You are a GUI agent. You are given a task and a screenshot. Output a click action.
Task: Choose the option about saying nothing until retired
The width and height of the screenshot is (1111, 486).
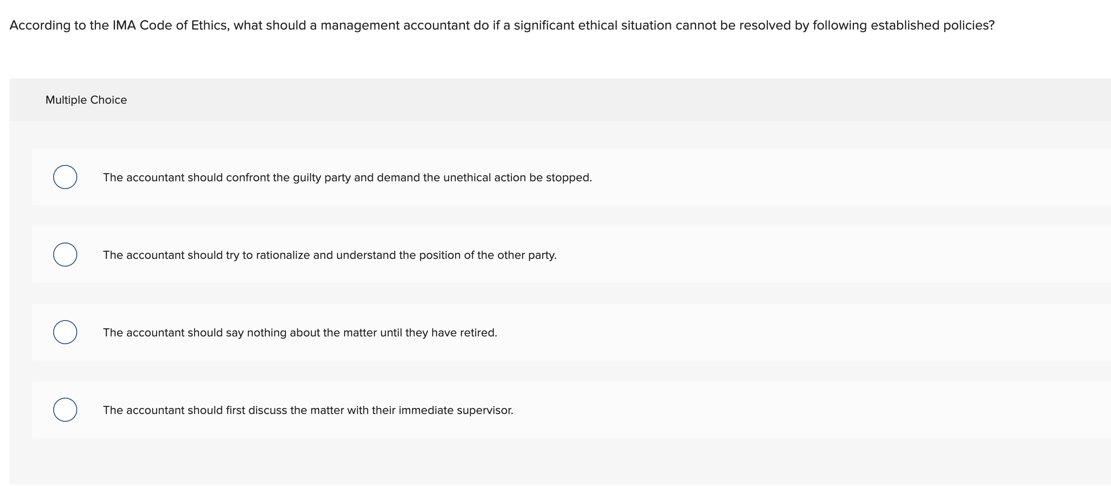click(300, 332)
